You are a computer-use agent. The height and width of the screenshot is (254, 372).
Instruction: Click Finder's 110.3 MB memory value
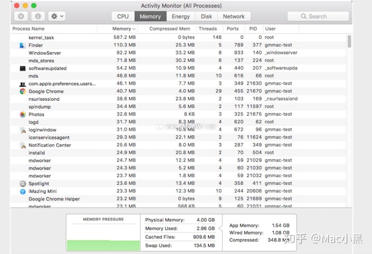coord(125,45)
